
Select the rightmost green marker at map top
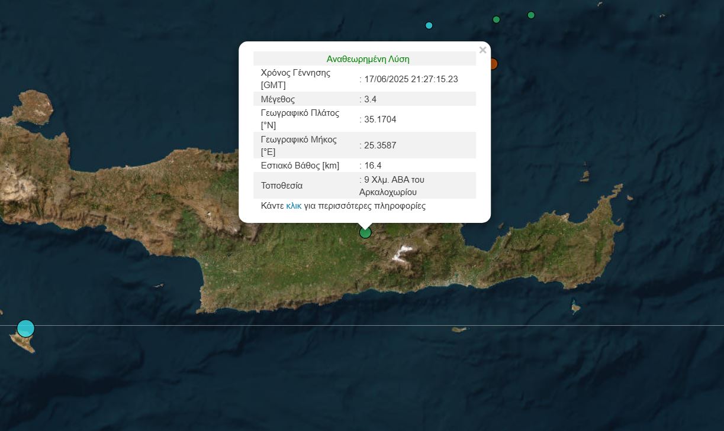(531, 15)
